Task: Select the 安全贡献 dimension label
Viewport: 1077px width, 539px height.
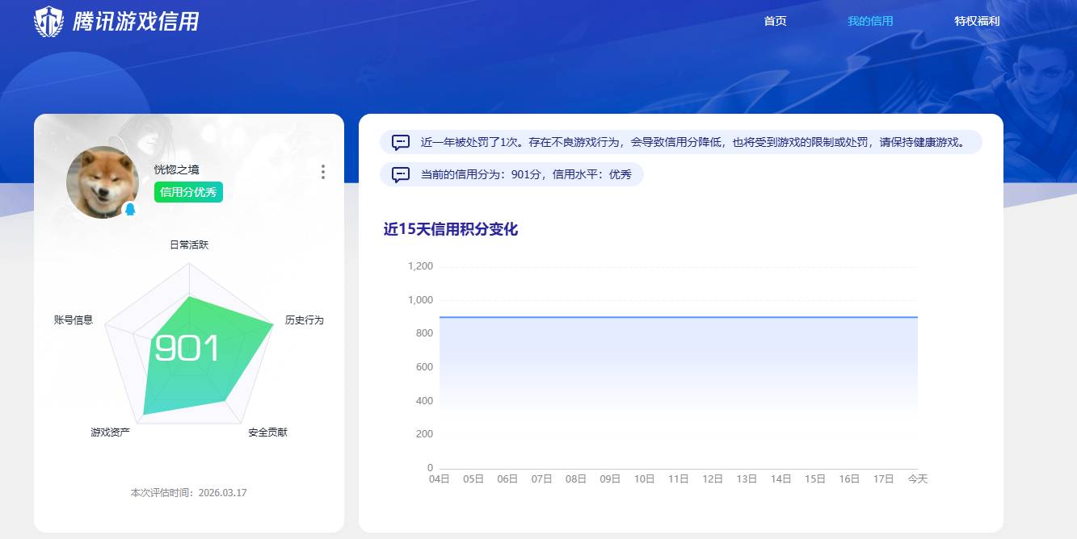Action: pyautogui.click(x=268, y=432)
